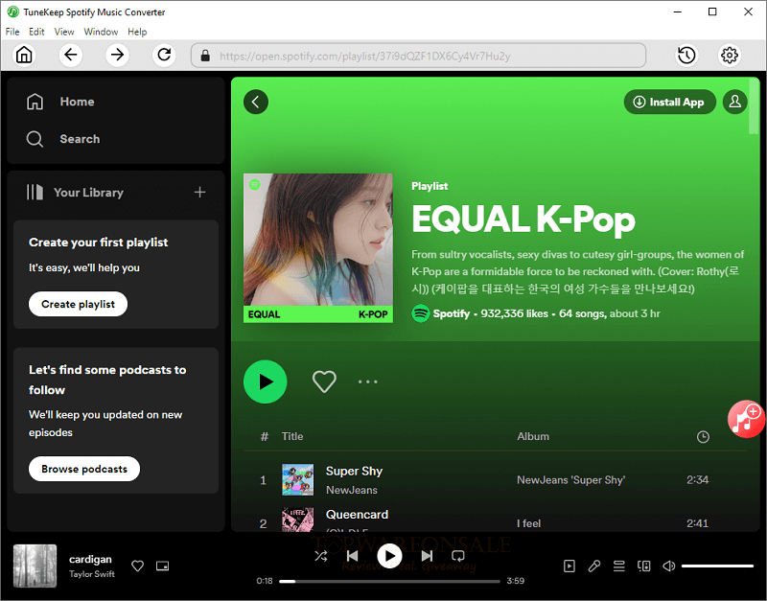The image size is (767, 601).
Task: Seek on the song progress bar
Action: (x=389, y=582)
